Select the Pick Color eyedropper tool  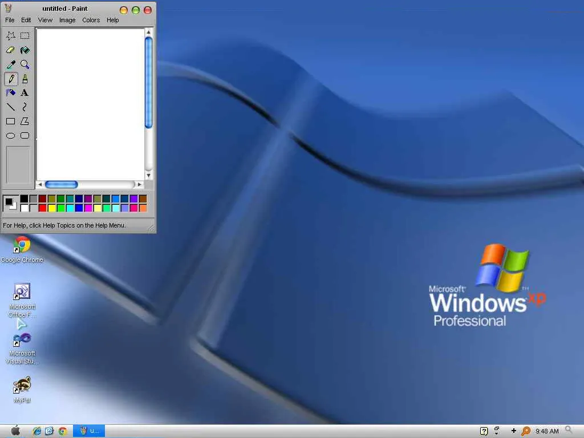[x=11, y=64]
